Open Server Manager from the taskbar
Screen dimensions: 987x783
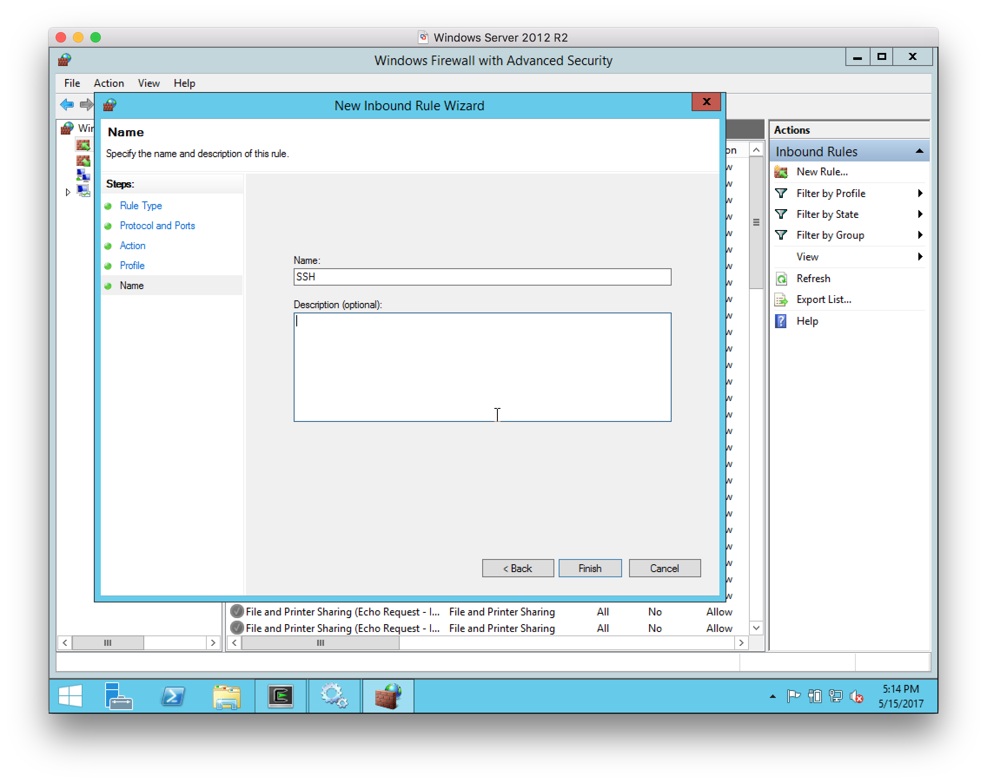pos(118,696)
